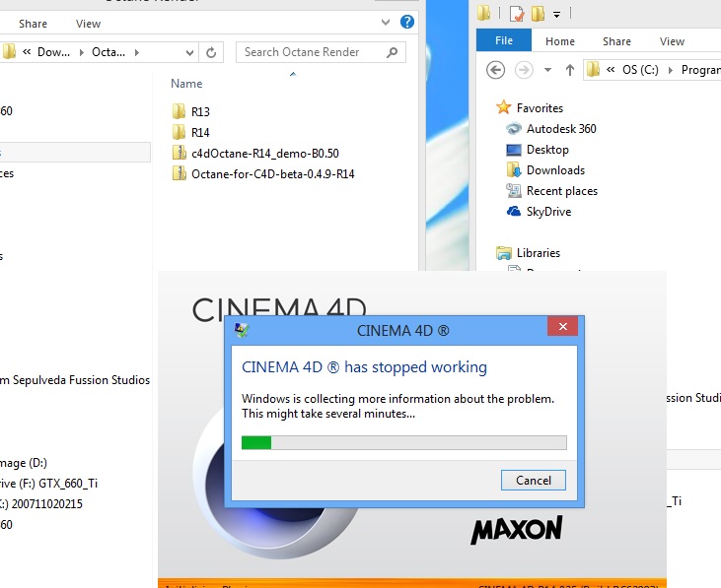Customize the quick access toolbar dropdown

point(556,15)
